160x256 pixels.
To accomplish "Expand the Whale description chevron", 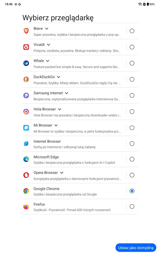I will 47,61.
